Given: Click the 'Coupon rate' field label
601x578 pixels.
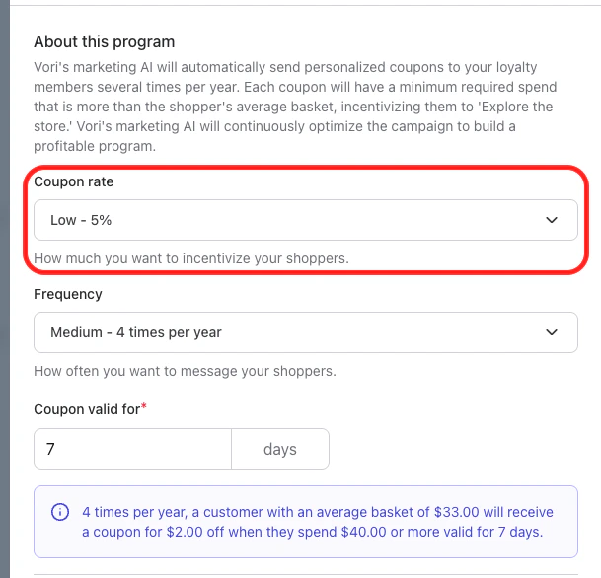Looking at the screenshot, I should click(81, 182).
